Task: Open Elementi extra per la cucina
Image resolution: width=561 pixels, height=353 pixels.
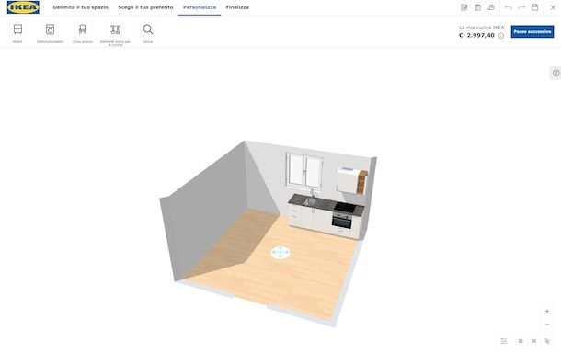Action: (x=115, y=34)
